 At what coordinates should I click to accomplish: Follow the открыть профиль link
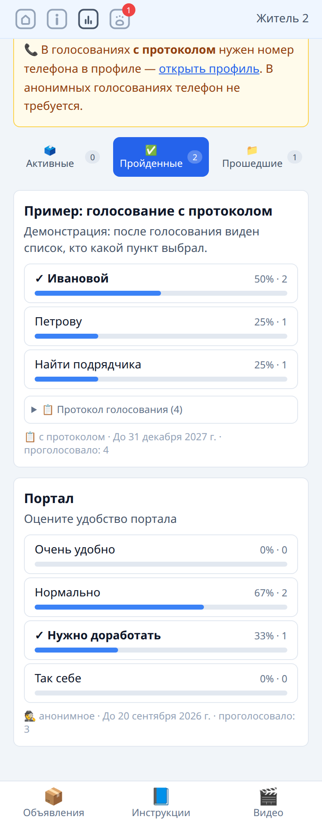point(209,69)
